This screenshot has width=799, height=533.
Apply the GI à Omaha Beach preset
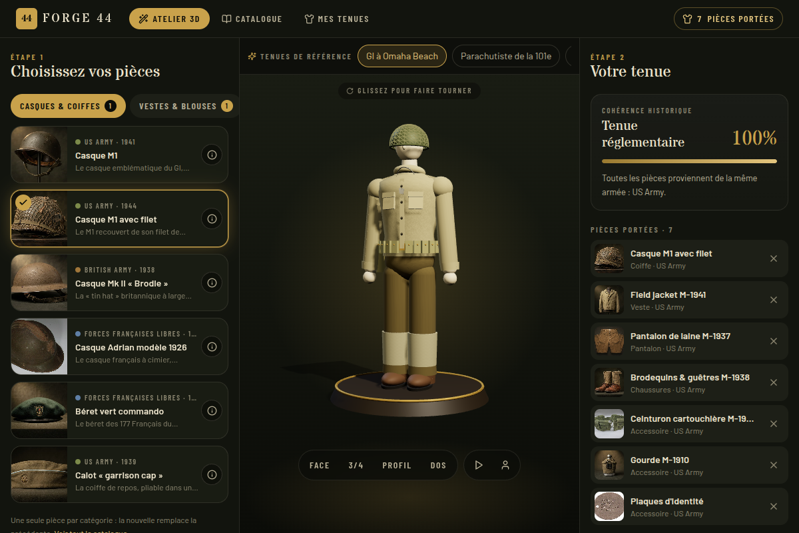(402, 56)
